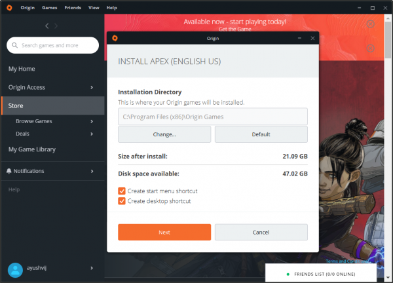Screen dimensions: 393x283
Task: Click the 21.09 GB size value
Action: click(x=295, y=156)
